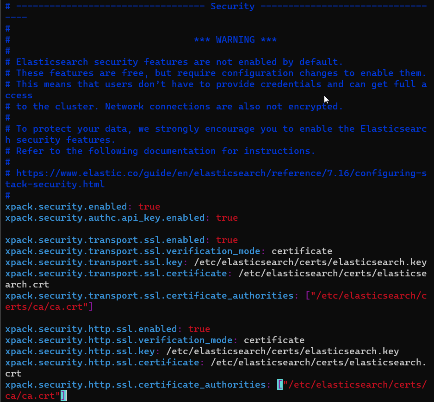The image size is (434, 402).
Task: Click the highlighted closing bracket after ca.crt"
Action: [x=63, y=396]
